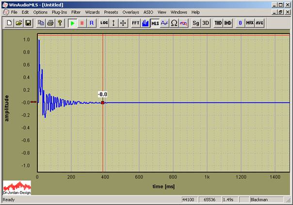Switch to FFT view

click(136, 23)
